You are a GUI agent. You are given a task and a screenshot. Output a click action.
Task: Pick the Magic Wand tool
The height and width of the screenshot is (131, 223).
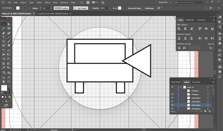tap(3, 28)
